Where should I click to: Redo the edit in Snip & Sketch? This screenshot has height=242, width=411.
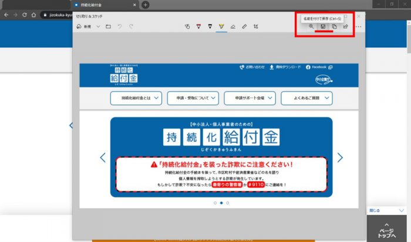point(131,26)
